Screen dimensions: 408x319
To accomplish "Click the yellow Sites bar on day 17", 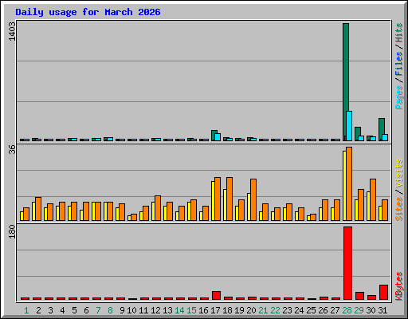I will 213,201.
